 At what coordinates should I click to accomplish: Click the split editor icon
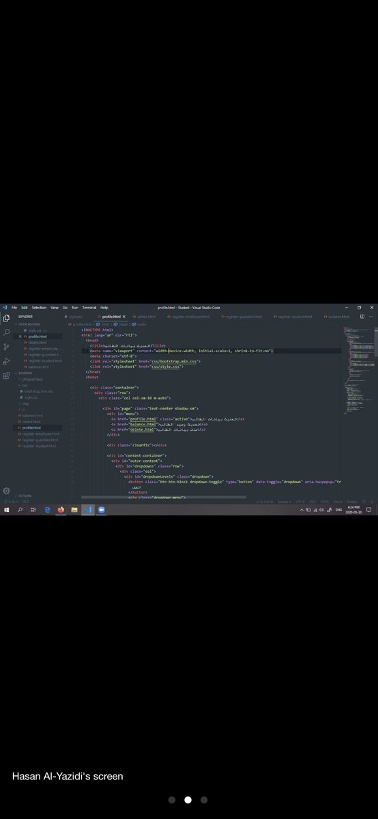pyautogui.click(x=362, y=317)
